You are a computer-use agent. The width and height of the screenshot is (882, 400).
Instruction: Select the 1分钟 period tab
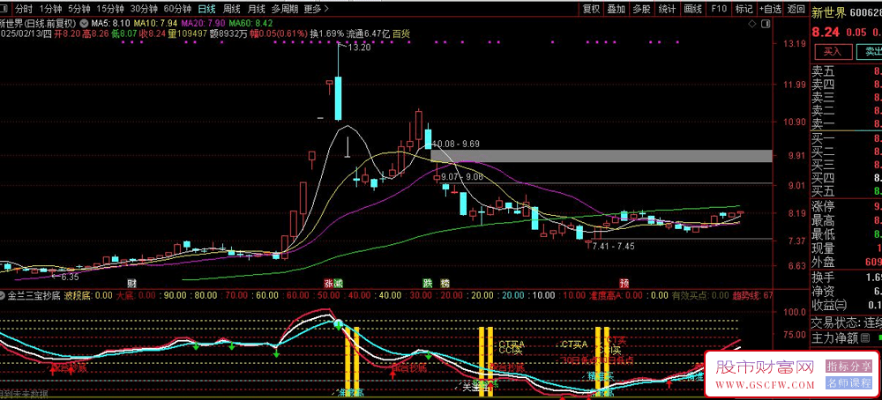point(50,9)
